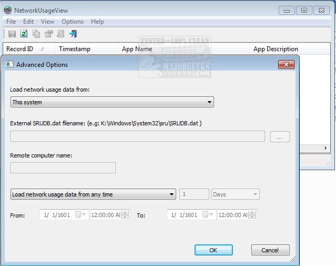Viewport: 336px width, 266px height.
Task: Open the 'This system' data source dropdown
Action: [x=112, y=102]
